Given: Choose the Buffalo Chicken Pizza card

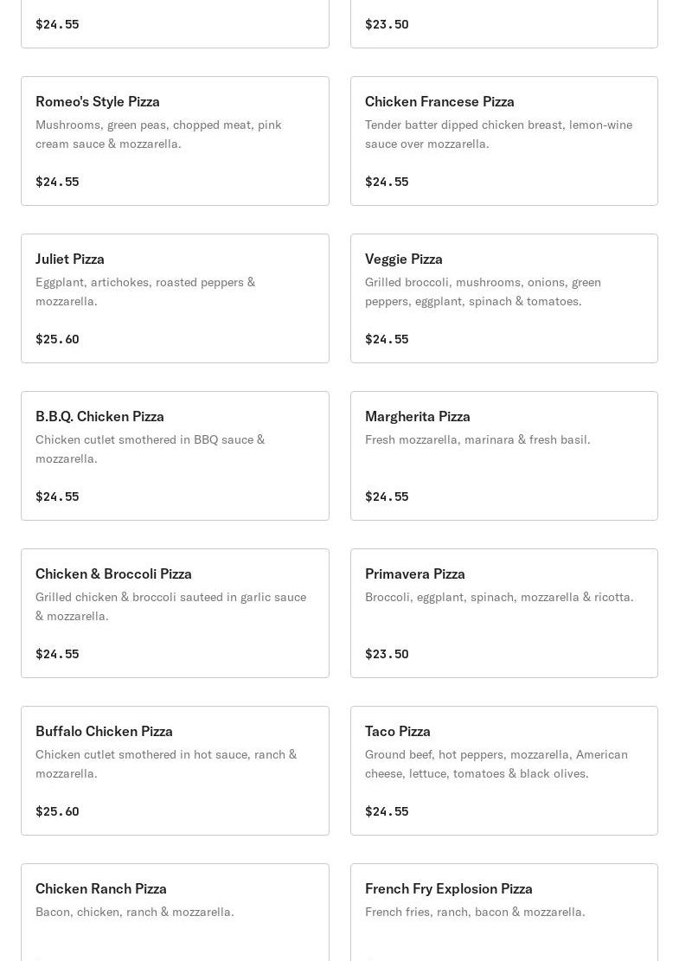Looking at the screenshot, I should coord(175,771).
